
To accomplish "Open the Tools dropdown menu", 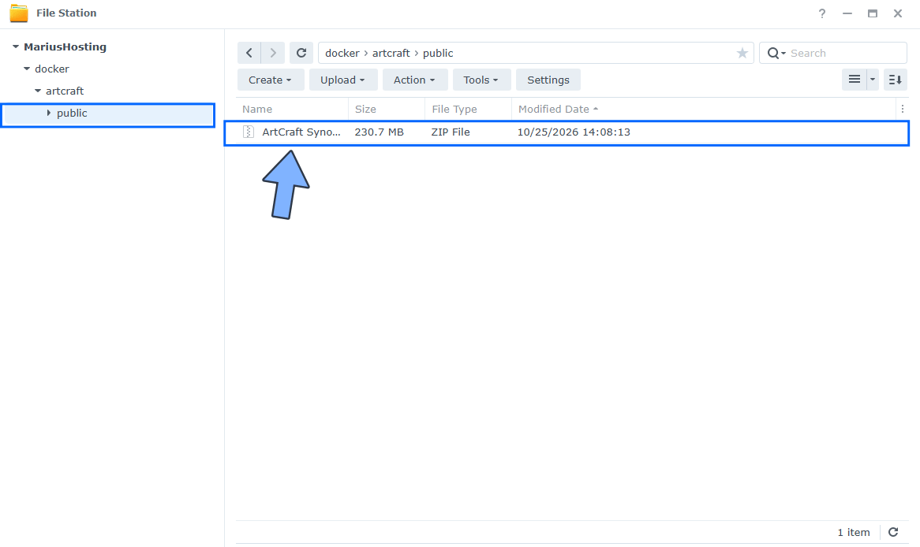I will point(481,80).
